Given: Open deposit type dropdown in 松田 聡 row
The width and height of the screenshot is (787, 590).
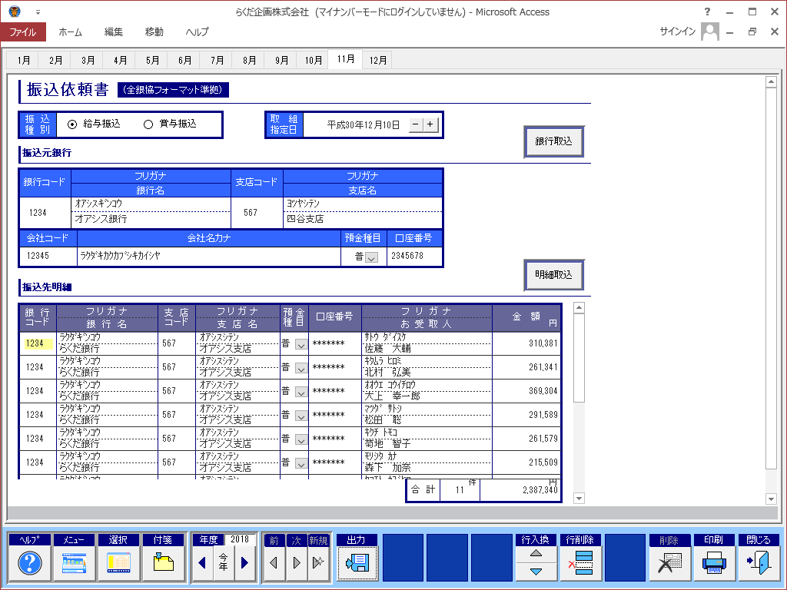Looking at the screenshot, I should 301,416.
